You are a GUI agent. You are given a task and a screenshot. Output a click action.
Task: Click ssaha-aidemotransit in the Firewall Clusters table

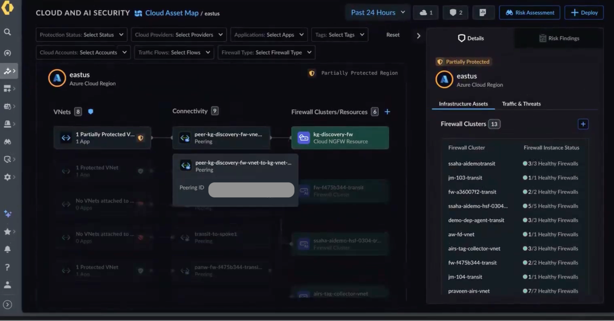(471, 164)
